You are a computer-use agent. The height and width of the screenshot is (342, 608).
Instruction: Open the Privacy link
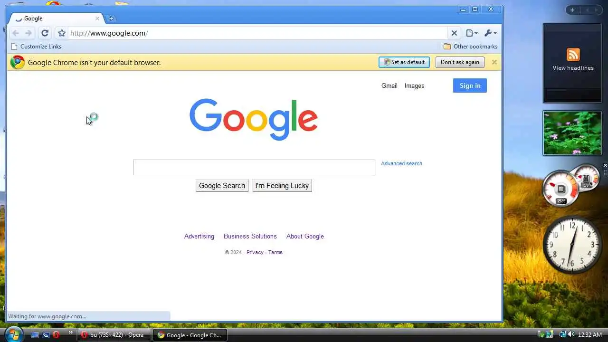(x=255, y=252)
